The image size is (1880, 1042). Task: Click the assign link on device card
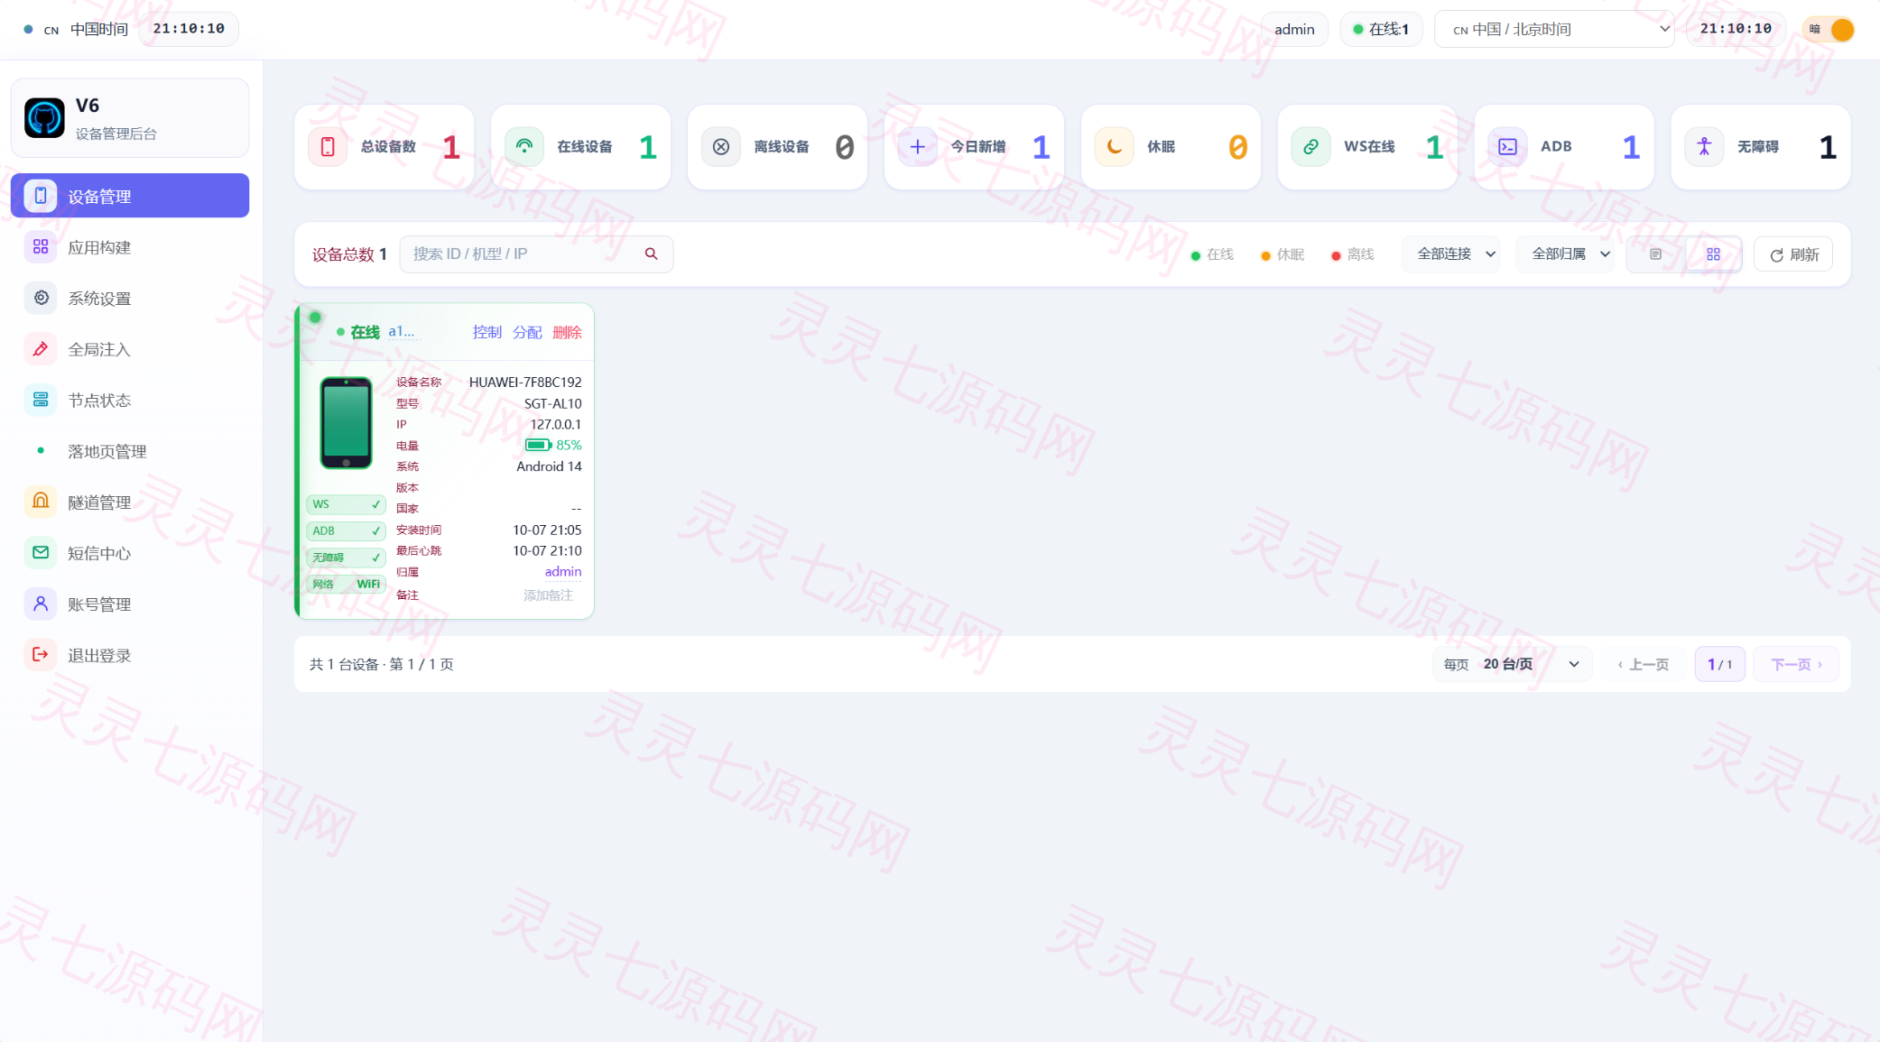(527, 333)
